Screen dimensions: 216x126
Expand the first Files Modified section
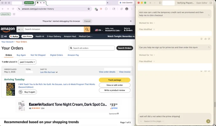(x=147, y=29)
